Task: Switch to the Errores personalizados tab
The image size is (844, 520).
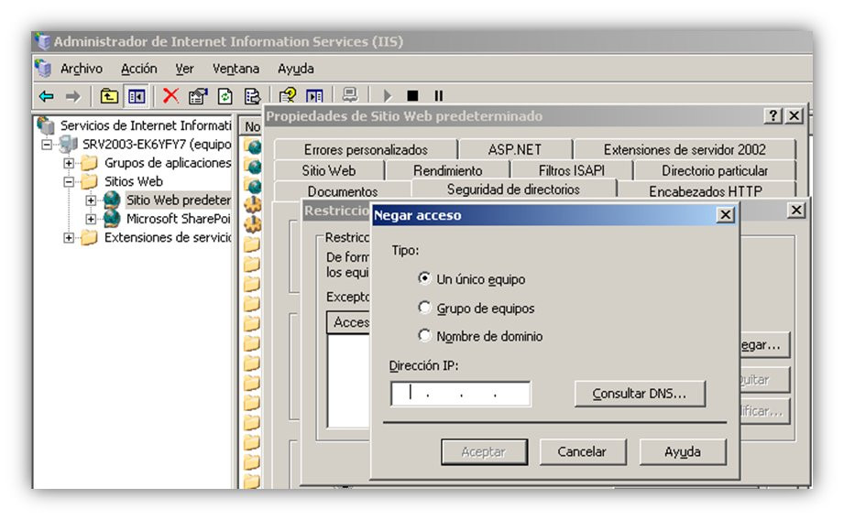Action: coord(366,149)
